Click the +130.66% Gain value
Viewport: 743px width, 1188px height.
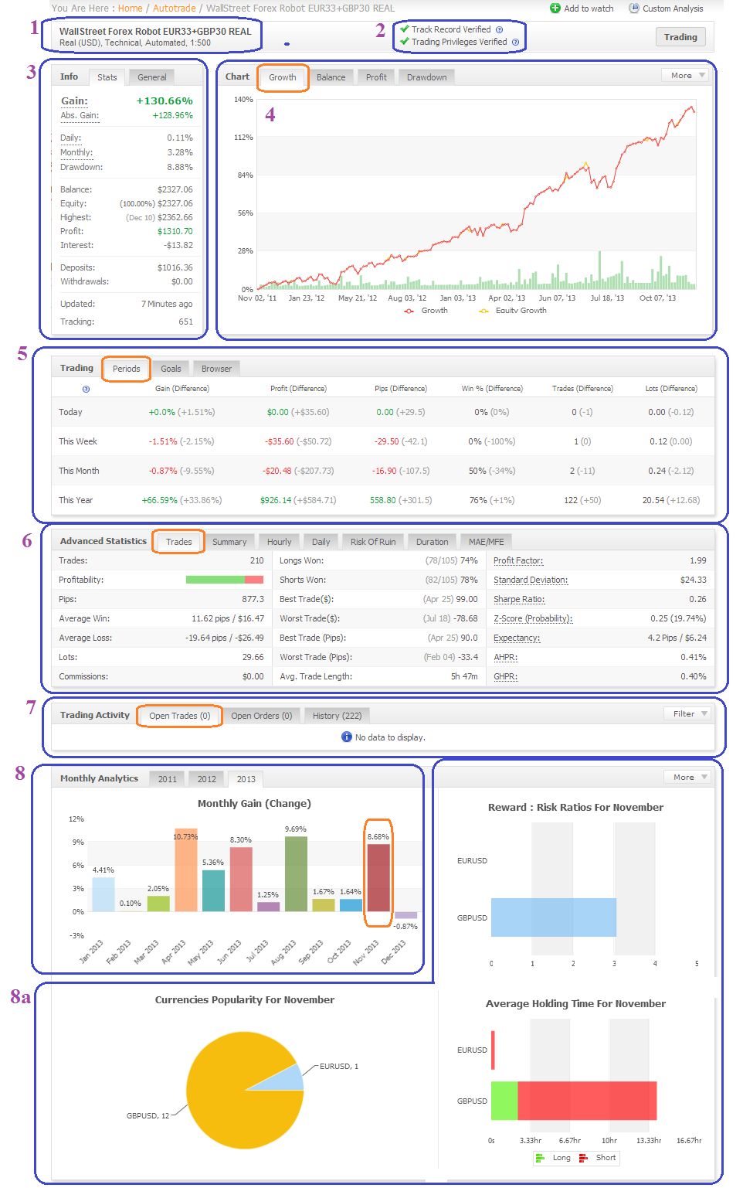[x=165, y=100]
